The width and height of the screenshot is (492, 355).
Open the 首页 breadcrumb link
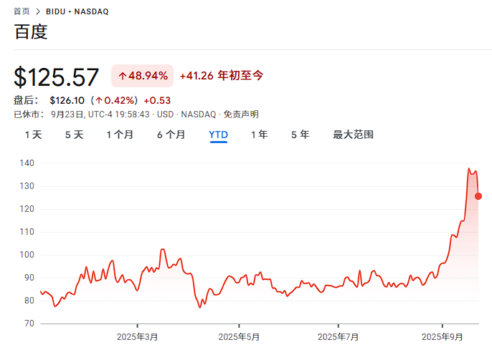tap(22, 11)
